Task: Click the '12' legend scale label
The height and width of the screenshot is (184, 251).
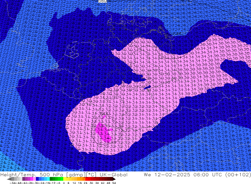Action: coord(74,183)
